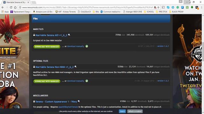Expand the BLACK FRIDAY bookmark folder
This screenshot has height=114, width=204.
tap(176, 12)
